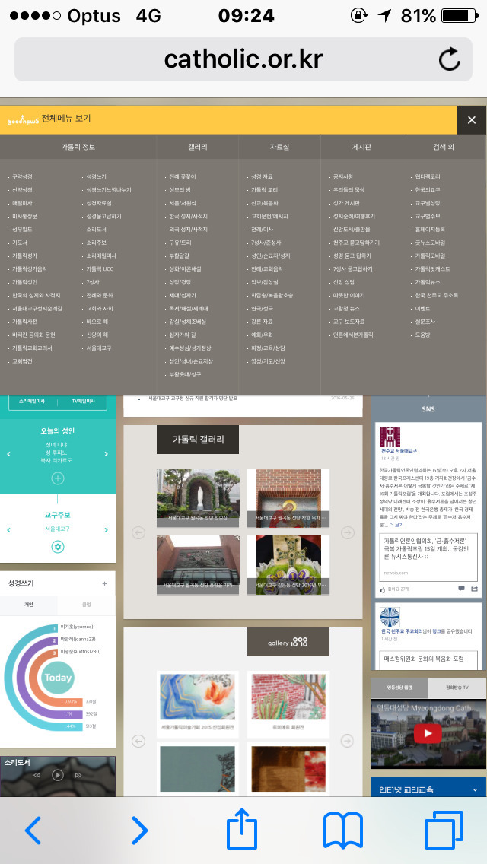The image size is (487, 864).
Task: Go to previous 가톨릭 갤러리 images
Action: tap(138, 532)
